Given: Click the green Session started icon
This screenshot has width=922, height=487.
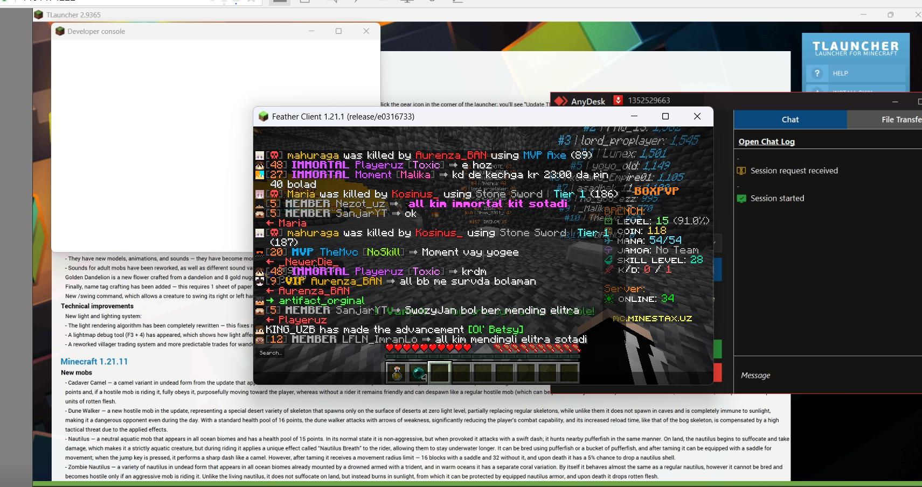Looking at the screenshot, I should click(x=741, y=199).
